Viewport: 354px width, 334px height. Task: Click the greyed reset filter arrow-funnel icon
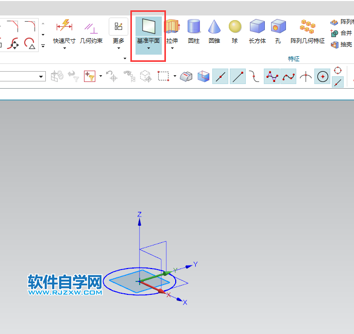click(74, 76)
